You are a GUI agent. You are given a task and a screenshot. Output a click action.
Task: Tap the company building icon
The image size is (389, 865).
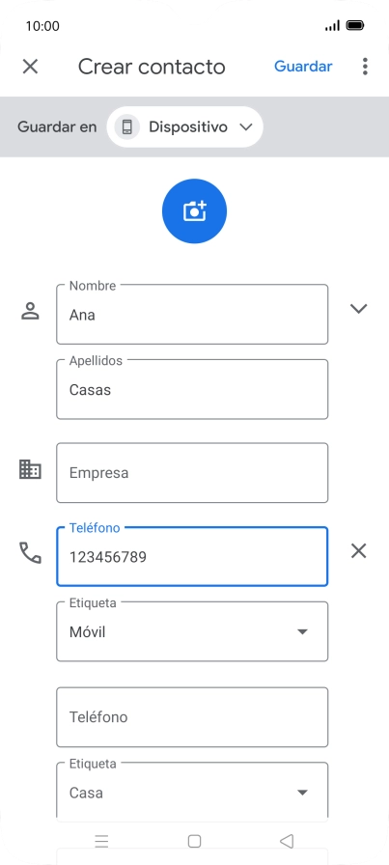(x=30, y=469)
